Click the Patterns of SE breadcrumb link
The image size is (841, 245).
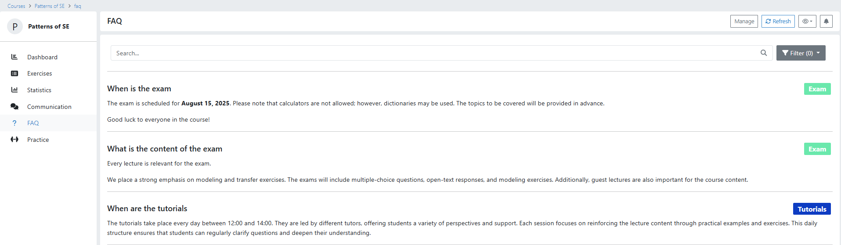[x=50, y=6]
